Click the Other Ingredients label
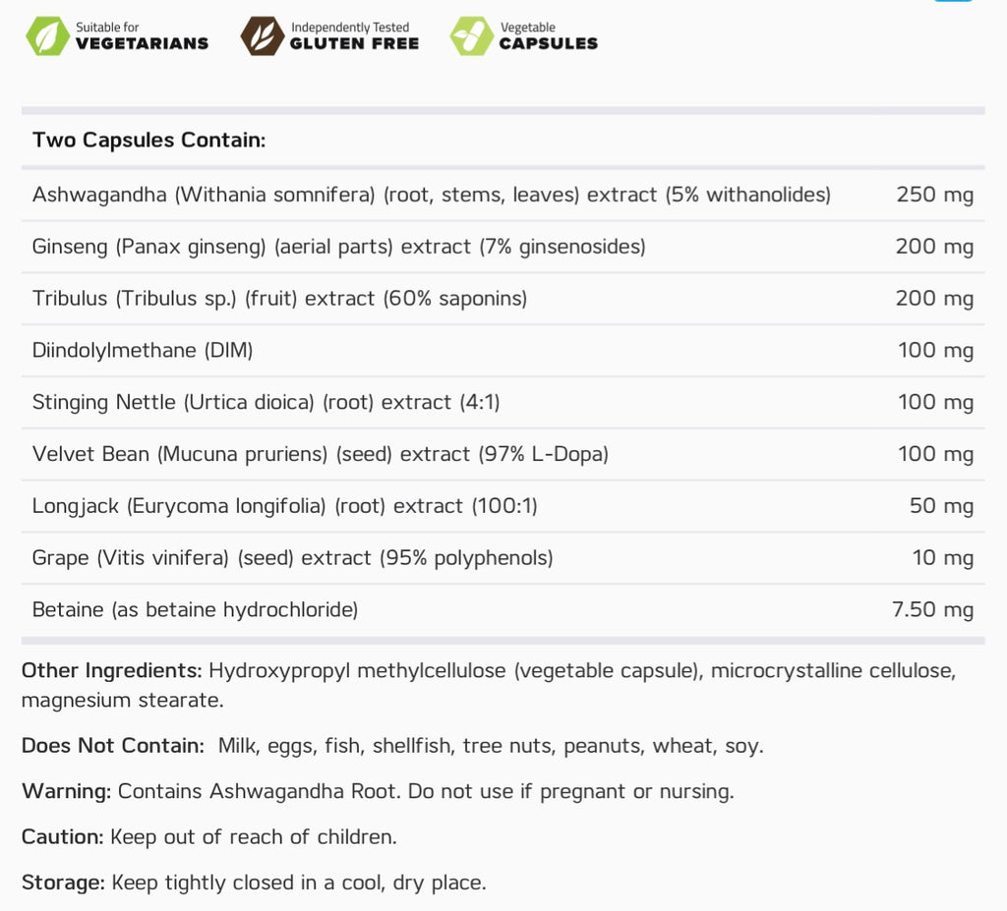 click(112, 670)
